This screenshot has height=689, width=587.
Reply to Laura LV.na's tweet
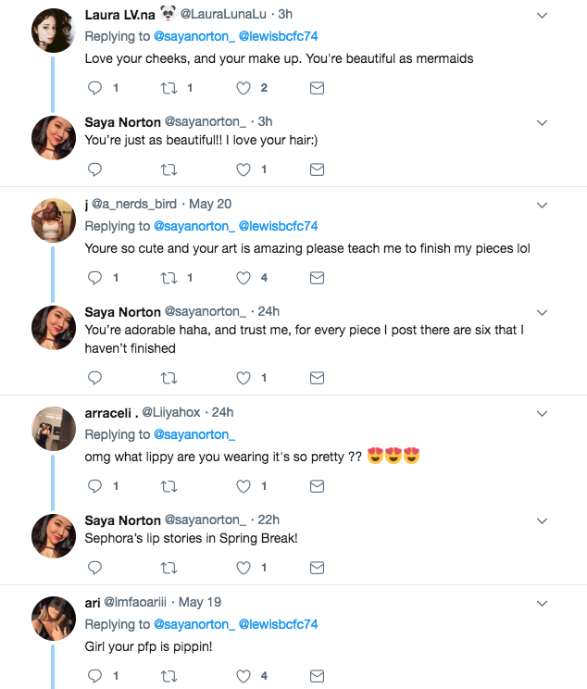[94, 88]
